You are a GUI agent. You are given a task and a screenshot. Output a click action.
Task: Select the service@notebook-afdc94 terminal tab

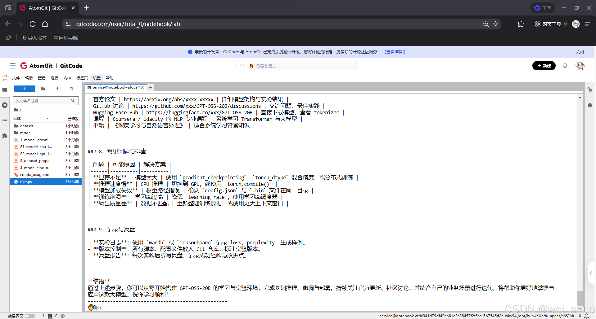[x=115, y=87]
